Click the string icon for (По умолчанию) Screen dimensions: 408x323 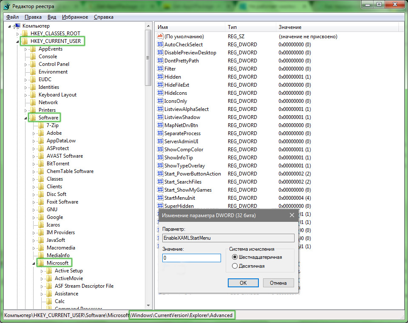[160, 37]
